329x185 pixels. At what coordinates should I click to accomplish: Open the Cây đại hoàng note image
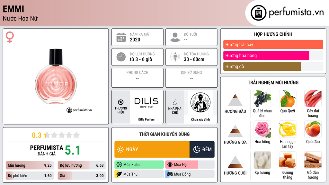(x=313, y=99)
